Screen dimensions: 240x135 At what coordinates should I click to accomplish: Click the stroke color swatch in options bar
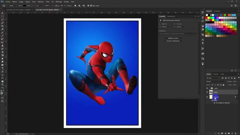click(33, 6)
